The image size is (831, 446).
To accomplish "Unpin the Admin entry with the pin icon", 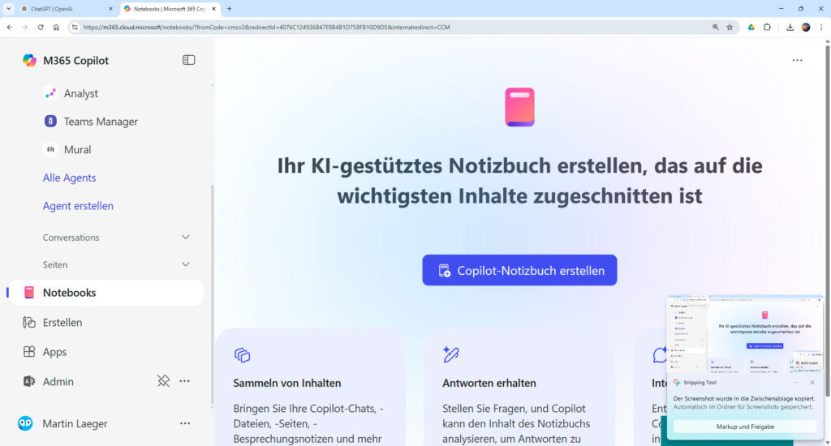I will (163, 381).
